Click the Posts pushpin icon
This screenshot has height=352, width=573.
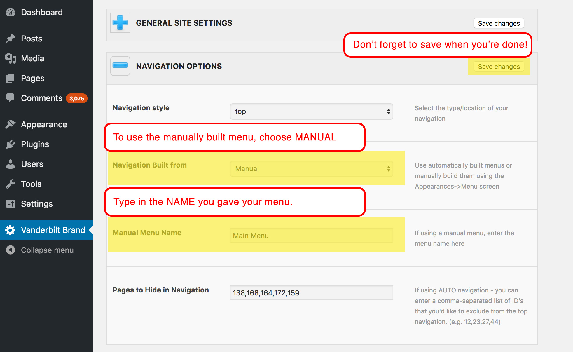[x=11, y=39]
